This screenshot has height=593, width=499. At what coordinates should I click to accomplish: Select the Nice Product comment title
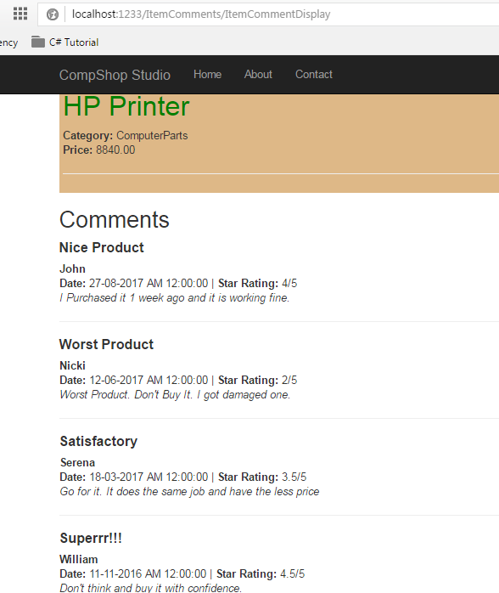[102, 247]
